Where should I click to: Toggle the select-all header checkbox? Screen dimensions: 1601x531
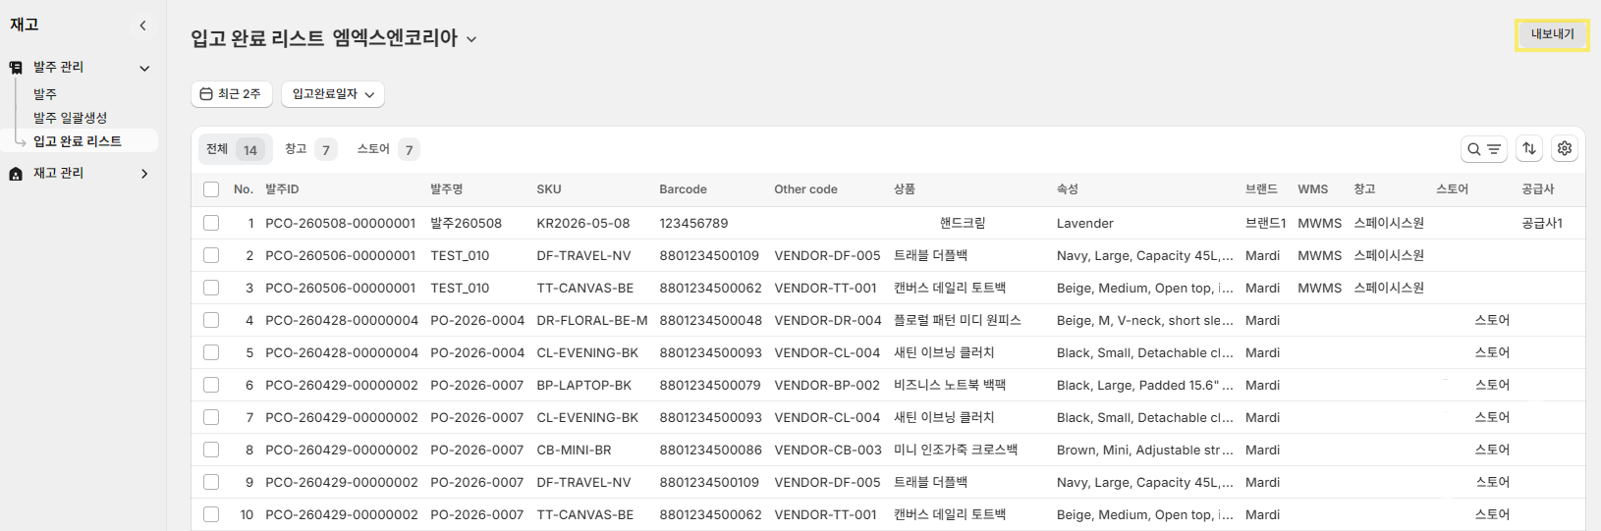[211, 189]
